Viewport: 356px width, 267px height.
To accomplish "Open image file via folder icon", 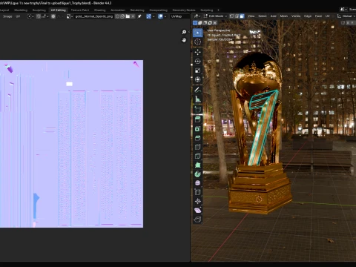I will [128, 16].
